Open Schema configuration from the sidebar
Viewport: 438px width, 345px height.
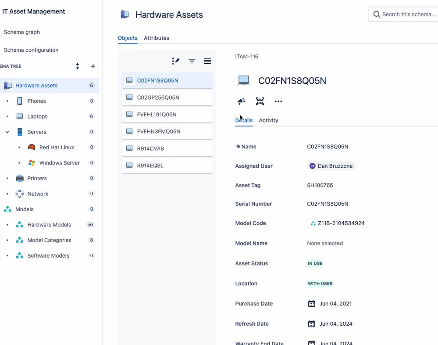pos(31,50)
